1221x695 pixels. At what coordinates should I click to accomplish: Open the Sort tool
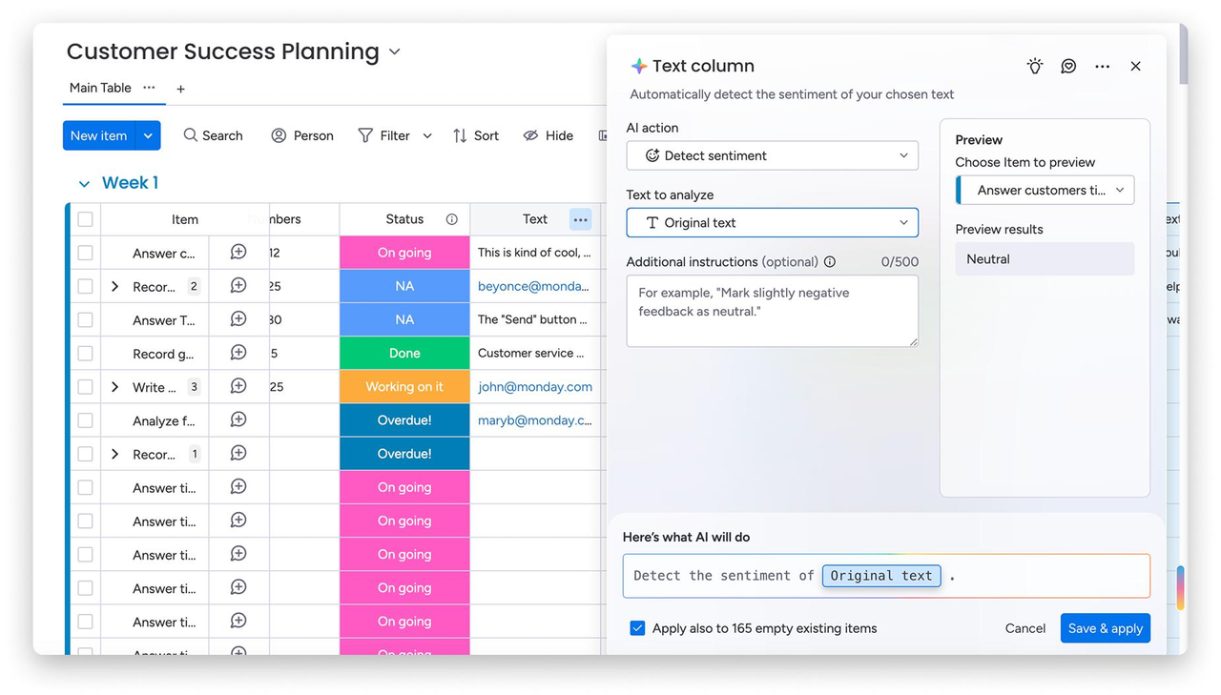coord(476,135)
